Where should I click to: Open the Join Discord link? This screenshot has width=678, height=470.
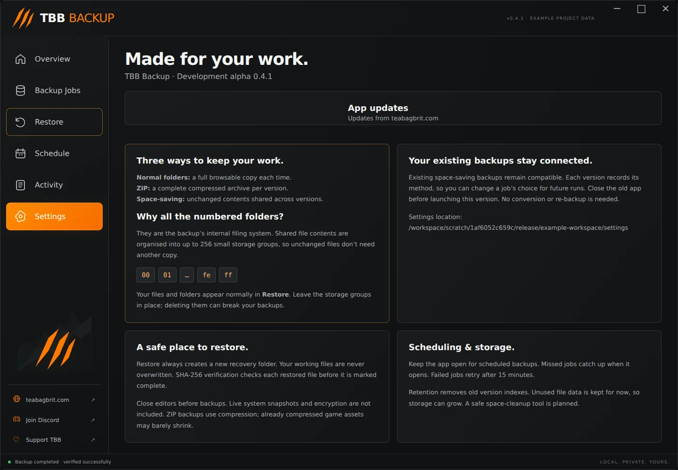coord(54,420)
